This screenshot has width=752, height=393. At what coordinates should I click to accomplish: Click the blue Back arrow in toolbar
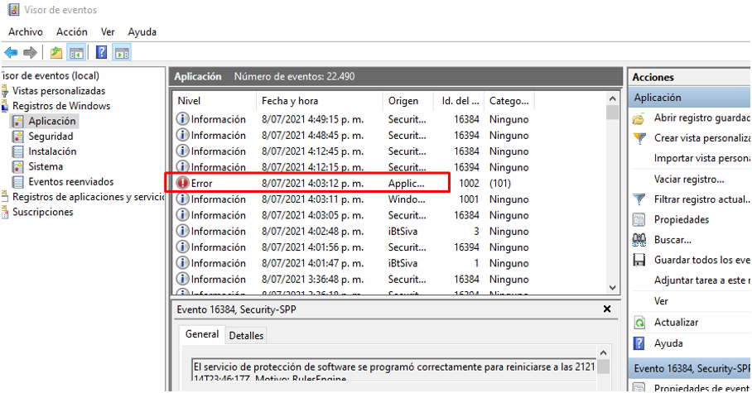click(11, 53)
